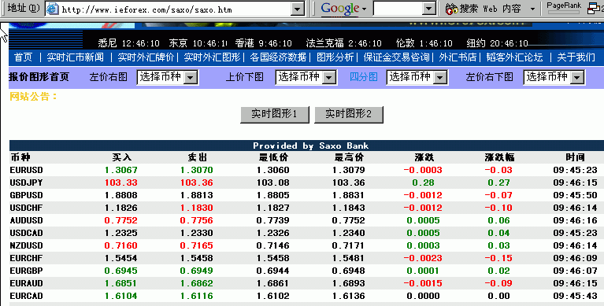Click the 币种 column header
Image resolution: width=604 pixels, height=306 pixels.
(x=20, y=157)
